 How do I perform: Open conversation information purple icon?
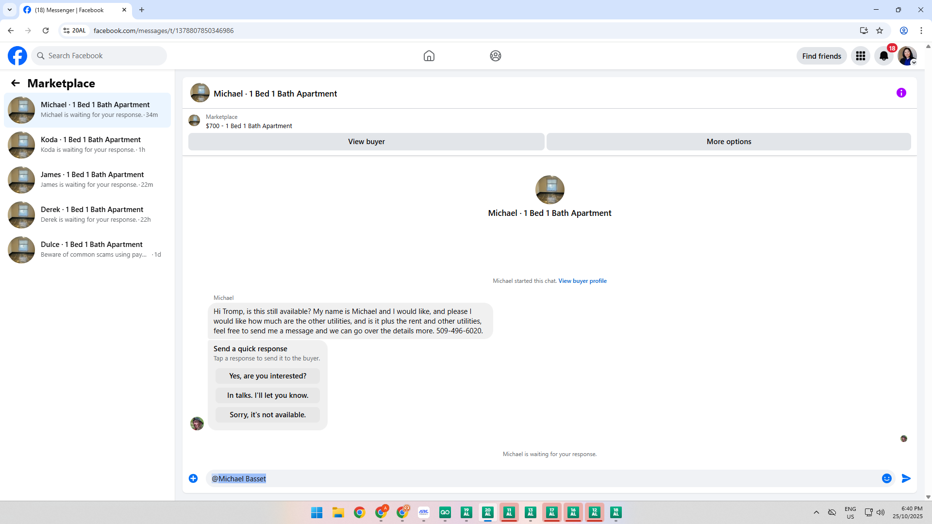[x=901, y=93]
